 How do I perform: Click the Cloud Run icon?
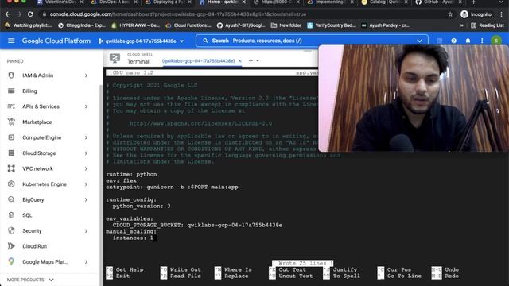tap(11, 246)
